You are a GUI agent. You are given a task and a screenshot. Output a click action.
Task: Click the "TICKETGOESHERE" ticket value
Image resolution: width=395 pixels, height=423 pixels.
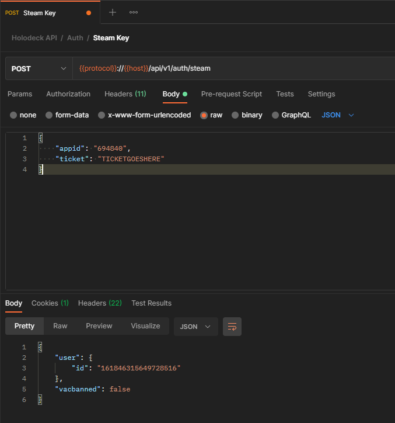pyautogui.click(x=131, y=159)
